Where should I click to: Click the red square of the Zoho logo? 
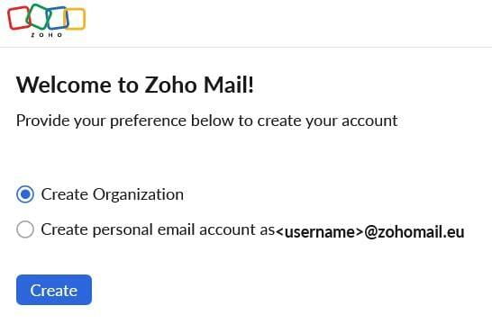click(x=19, y=18)
